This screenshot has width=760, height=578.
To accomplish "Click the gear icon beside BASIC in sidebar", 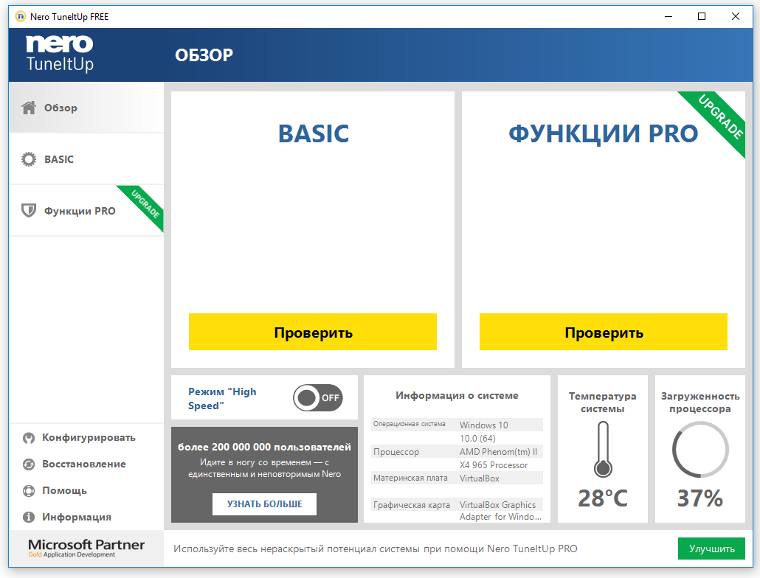I will point(29,159).
